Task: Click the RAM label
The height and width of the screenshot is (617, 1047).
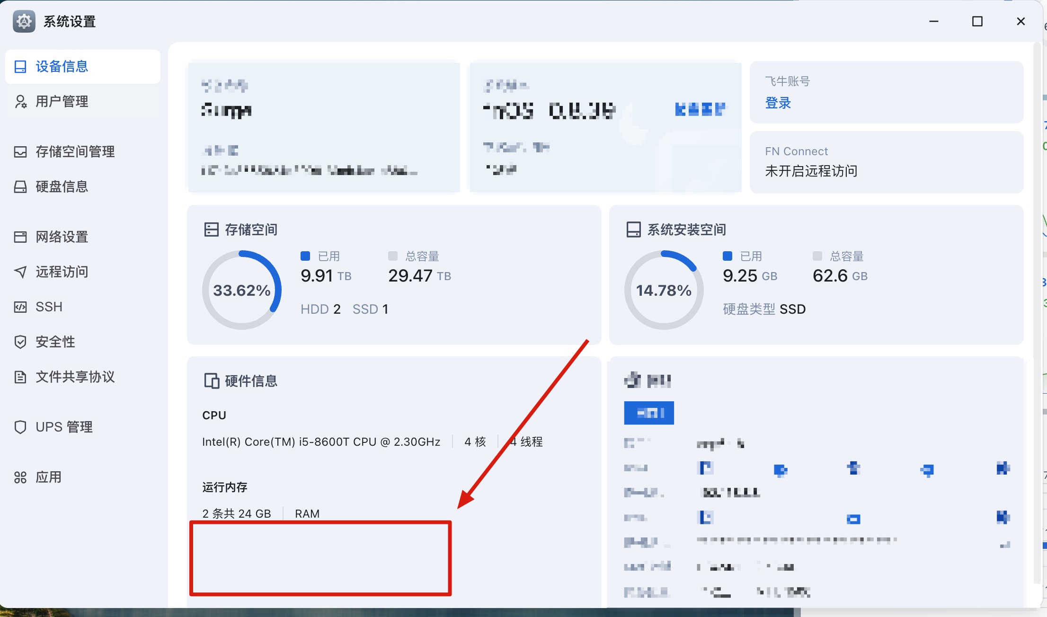Action: 307,514
